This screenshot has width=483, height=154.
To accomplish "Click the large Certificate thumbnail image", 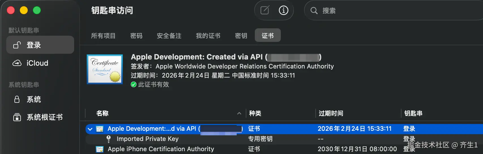I will click(x=105, y=69).
